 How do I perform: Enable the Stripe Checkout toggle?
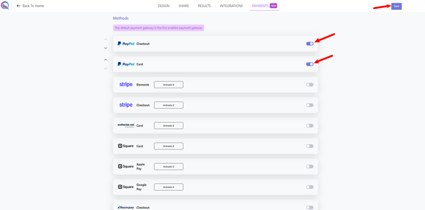(x=310, y=105)
